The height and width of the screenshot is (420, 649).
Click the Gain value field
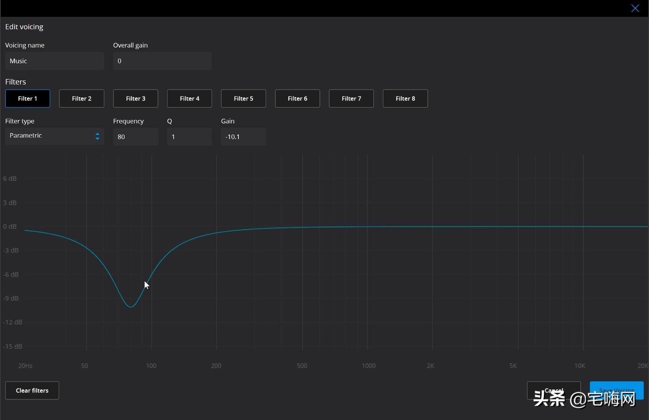point(243,137)
